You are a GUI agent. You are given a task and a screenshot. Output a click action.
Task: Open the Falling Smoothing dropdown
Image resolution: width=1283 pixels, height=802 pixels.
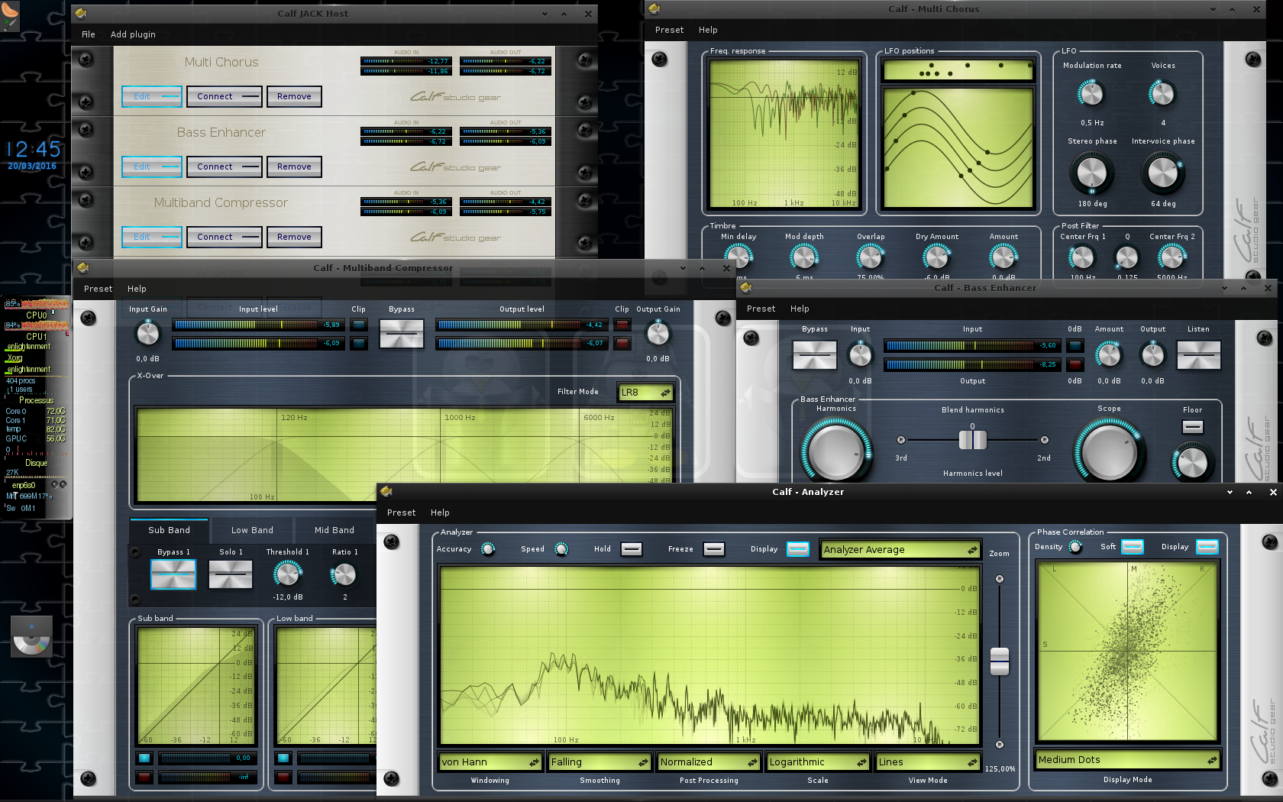click(x=599, y=762)
